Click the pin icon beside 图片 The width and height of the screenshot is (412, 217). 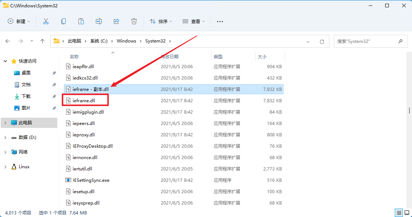click(x=54, y=108)
